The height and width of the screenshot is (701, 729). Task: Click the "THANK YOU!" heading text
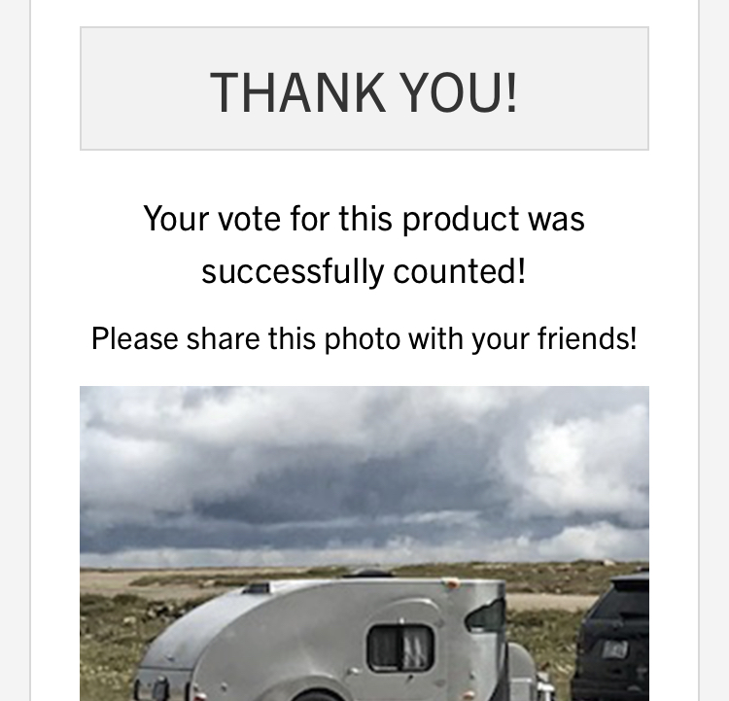click(x=364, y=92)
